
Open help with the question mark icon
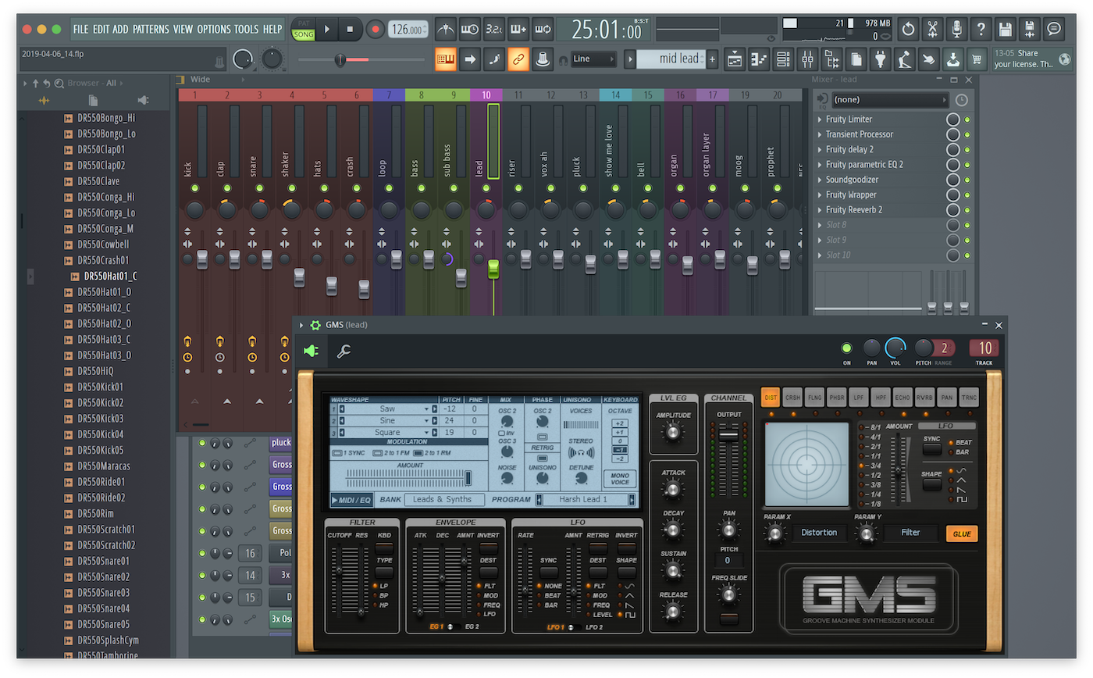point(981,30)
